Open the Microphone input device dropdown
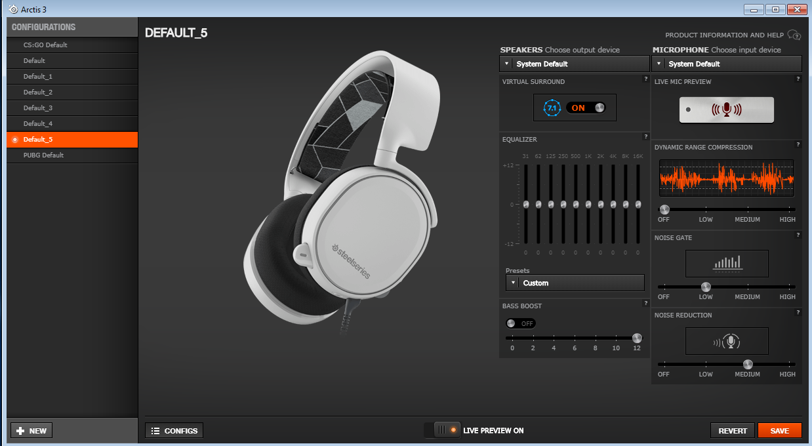 point(727,64)
